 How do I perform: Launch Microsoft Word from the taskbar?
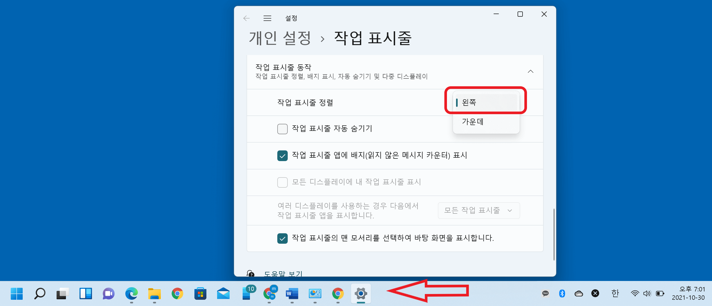[292, 294]
